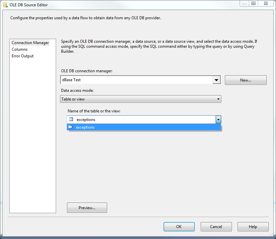This screenshot has height=239, width=276.
Task: Maximize the editor window
Action: [x=253, y=3]
